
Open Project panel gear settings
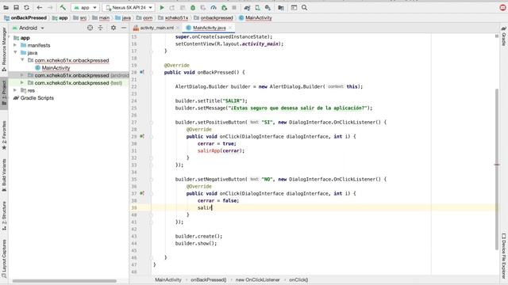click(114, 28)
